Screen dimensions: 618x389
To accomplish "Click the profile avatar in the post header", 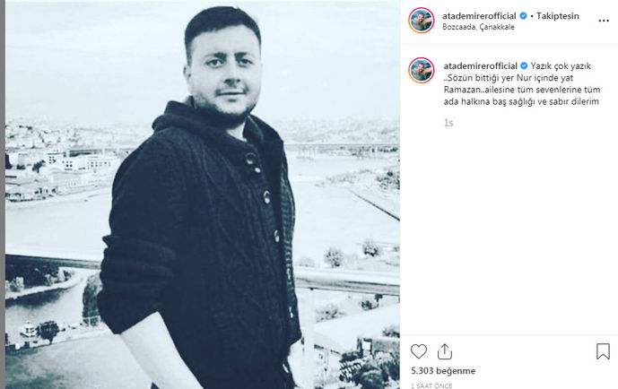I will (422, 20).
